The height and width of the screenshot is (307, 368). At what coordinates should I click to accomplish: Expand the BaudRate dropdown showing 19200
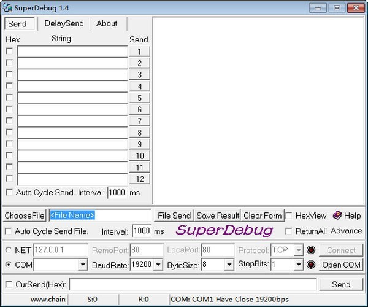158,265
